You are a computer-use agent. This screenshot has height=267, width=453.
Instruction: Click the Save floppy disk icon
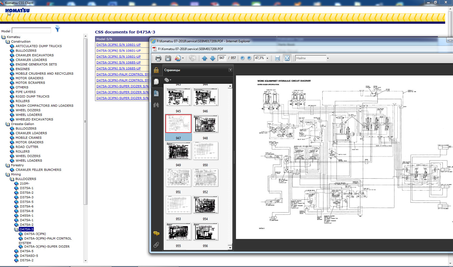(x=168, y=58)
